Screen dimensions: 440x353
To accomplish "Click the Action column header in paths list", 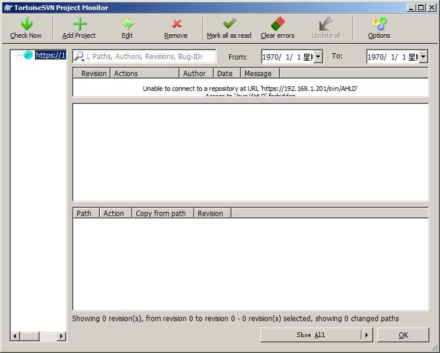I will click(x=116, y=213).
